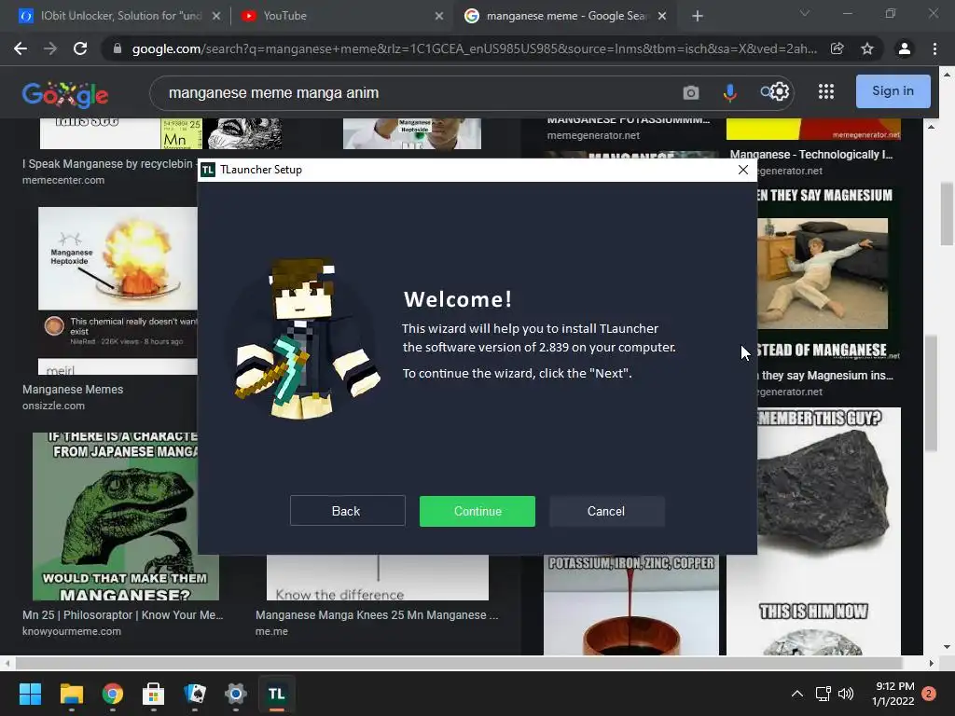Click the lock icon for site info
The image size is (955, 716).
pyautogui.click(x=118, y=48)
